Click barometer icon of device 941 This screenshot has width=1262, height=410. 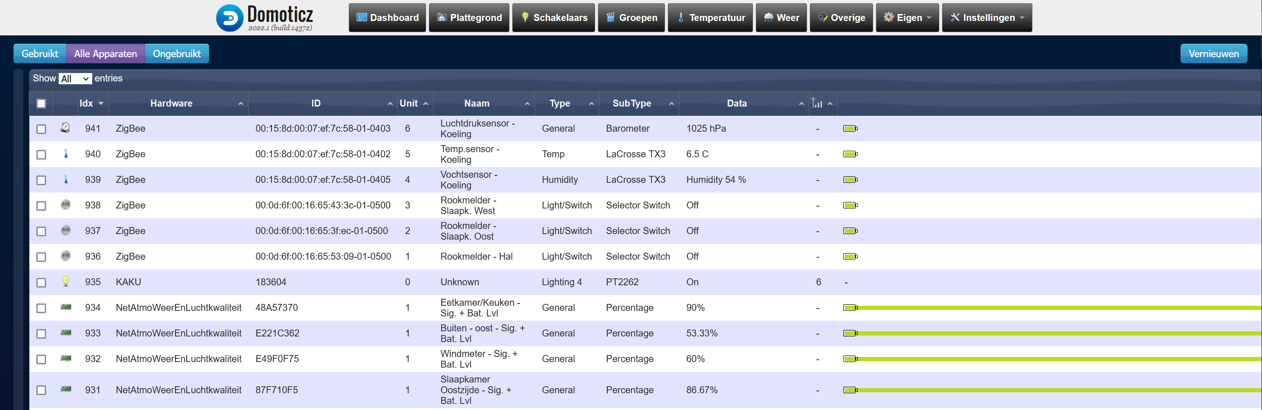(65, 128)
